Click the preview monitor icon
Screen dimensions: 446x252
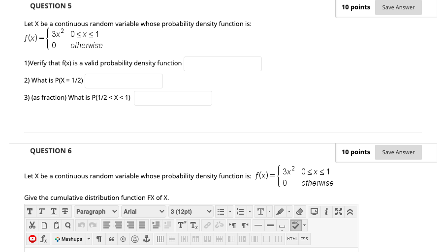[314, 212]
